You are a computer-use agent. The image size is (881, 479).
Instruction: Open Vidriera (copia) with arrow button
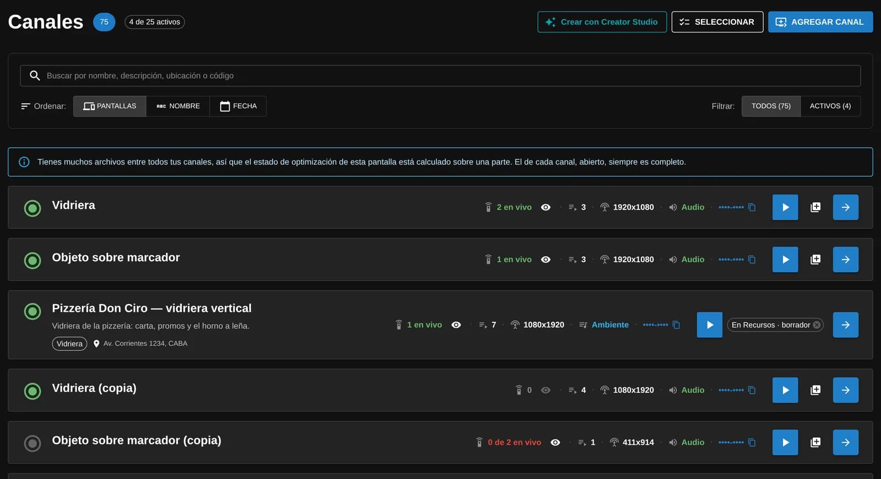[846, 390]
